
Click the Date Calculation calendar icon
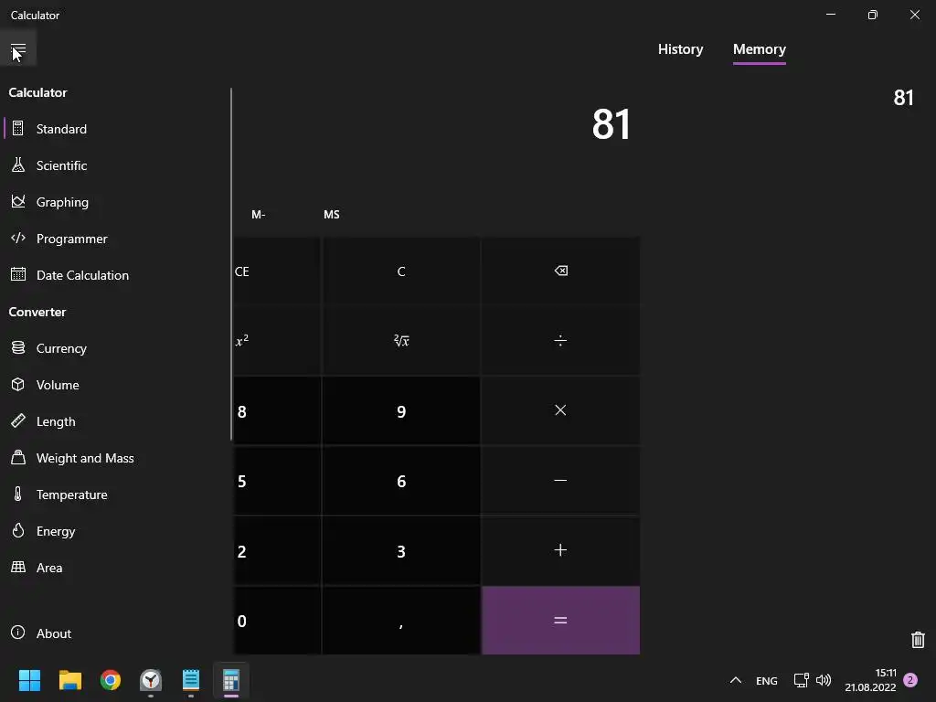click(18, 274)
